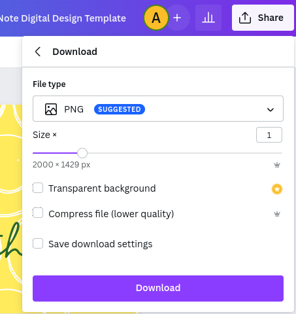Click the Share button

point(263,18)
